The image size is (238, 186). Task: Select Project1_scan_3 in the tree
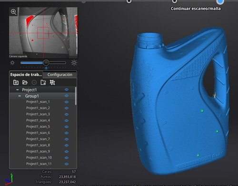click(38, 114)
